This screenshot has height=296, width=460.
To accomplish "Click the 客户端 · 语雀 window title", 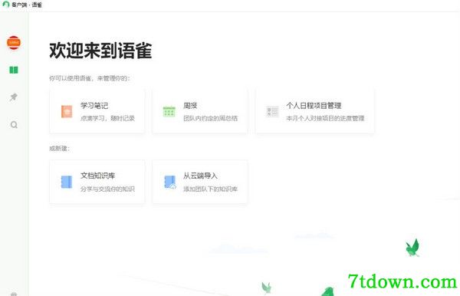I will click(x=27, y=5).
